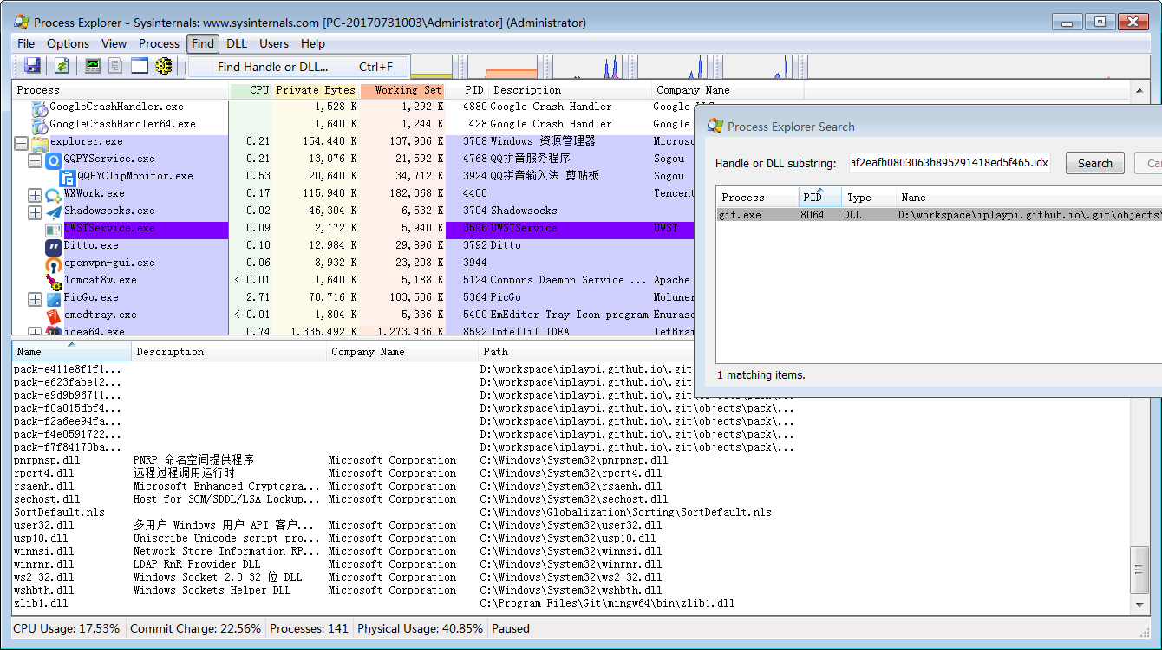This screenshot has width=1162, height=650.
Task: Select the UWSTService.exe process row
Action: click(x=354, y=229)
